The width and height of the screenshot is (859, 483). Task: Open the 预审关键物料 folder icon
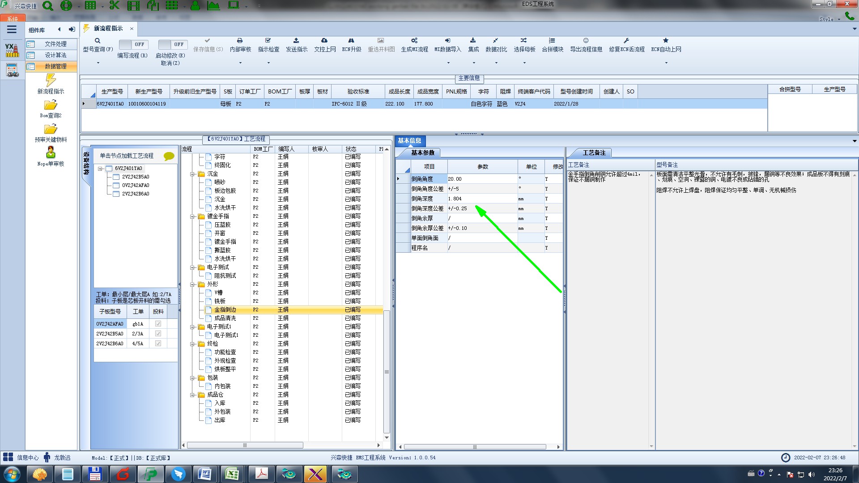[x=51, y=129]
